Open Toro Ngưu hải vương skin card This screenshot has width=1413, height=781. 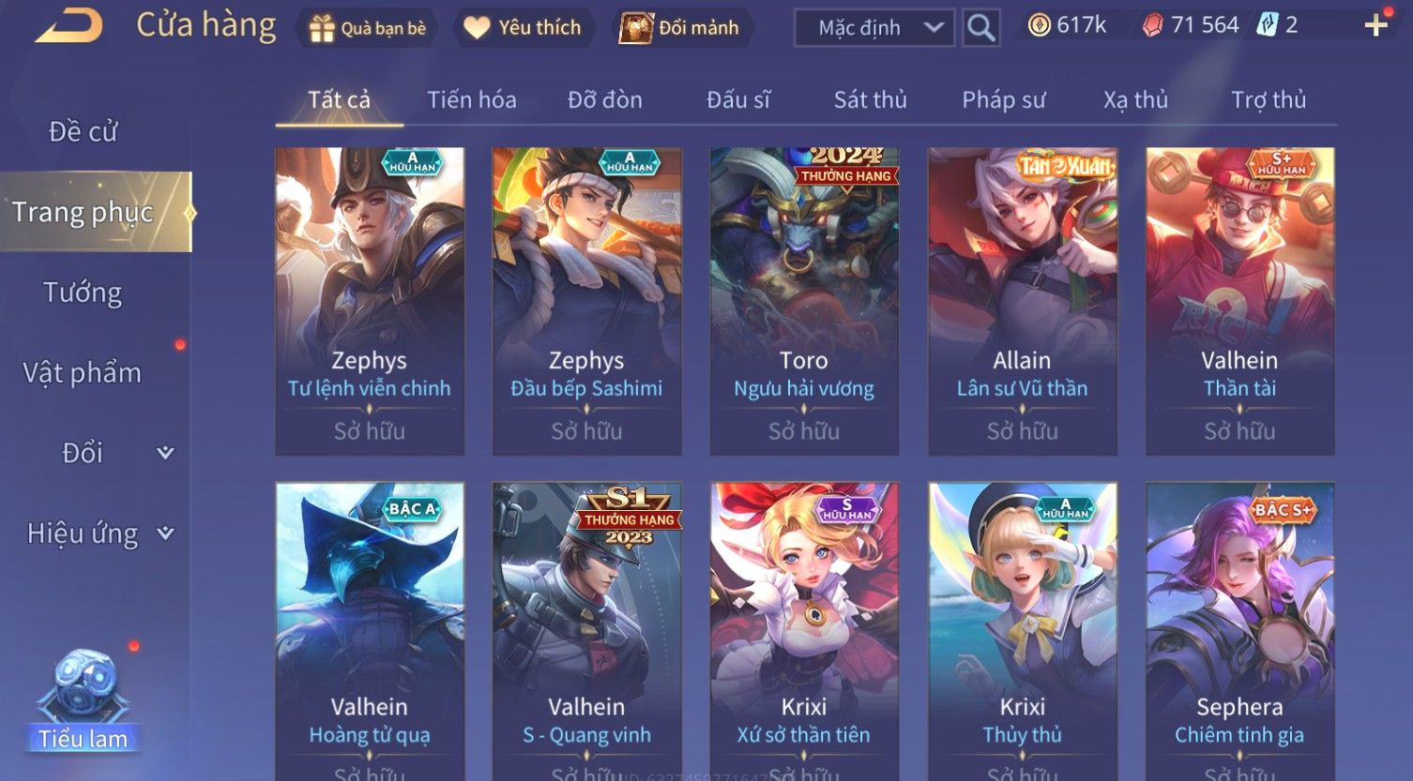[x=804, y=301]
